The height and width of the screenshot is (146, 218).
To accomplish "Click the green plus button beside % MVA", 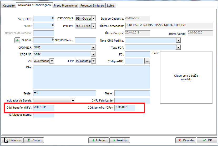I will 17,40.
